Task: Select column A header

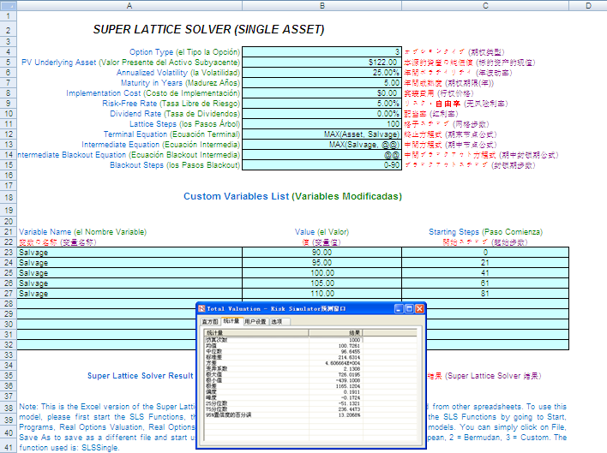Action: pyautogui.click(x=129, y=5)
